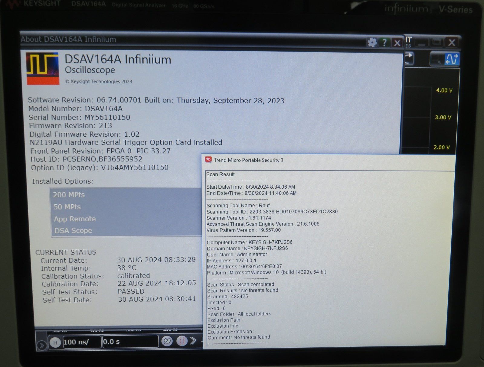Close the main Infiniium application window
Image resolution: width=484 pixels, height=367 pixels.
(452, 42)
